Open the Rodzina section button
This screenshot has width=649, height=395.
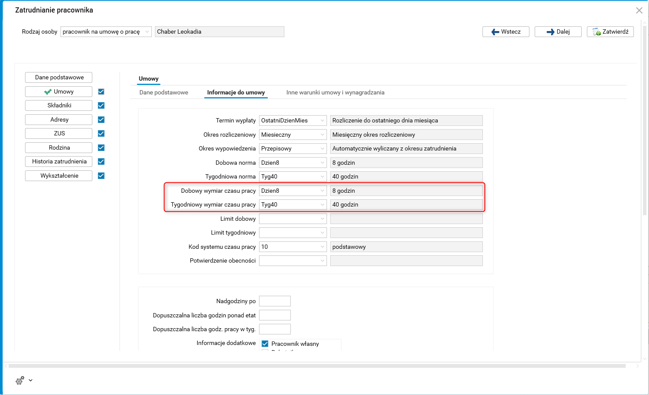point(59,148)
